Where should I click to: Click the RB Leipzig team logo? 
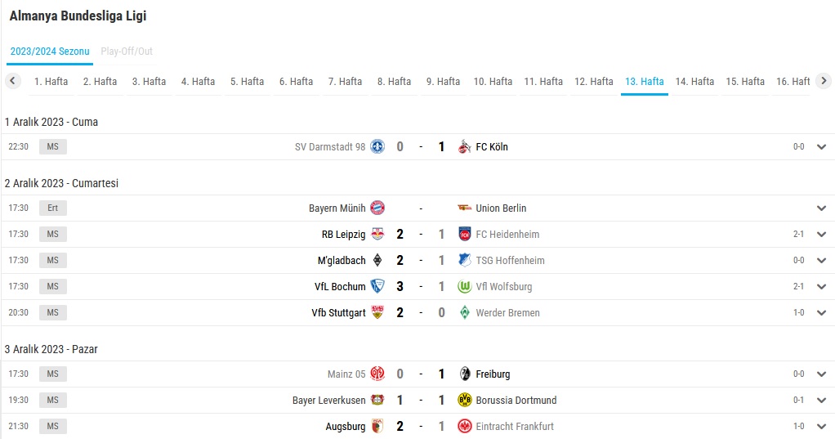(377, 234)
